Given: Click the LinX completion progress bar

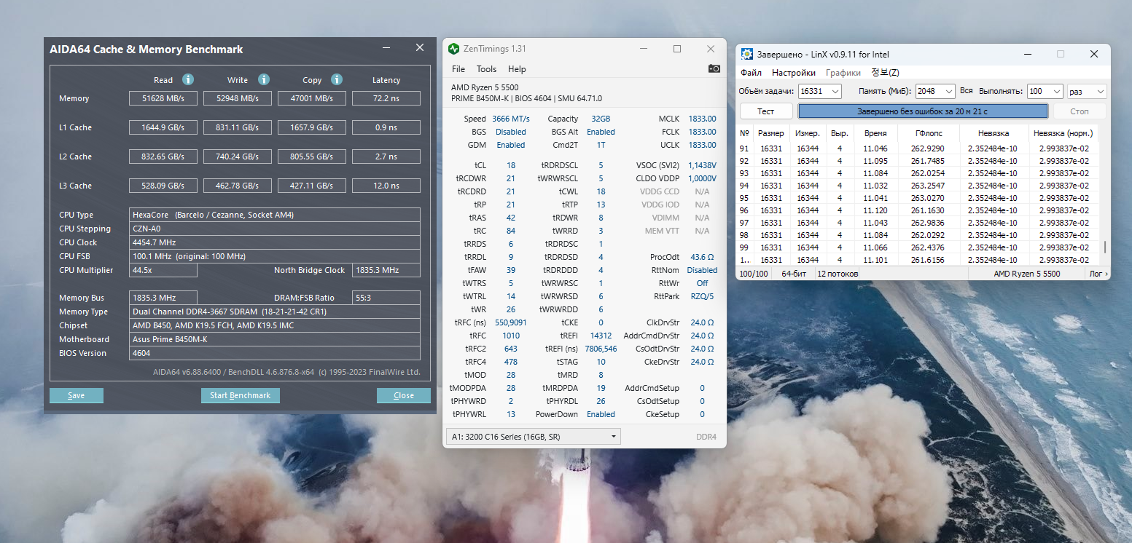Looking at the screenshot, I should pos(923,111).
